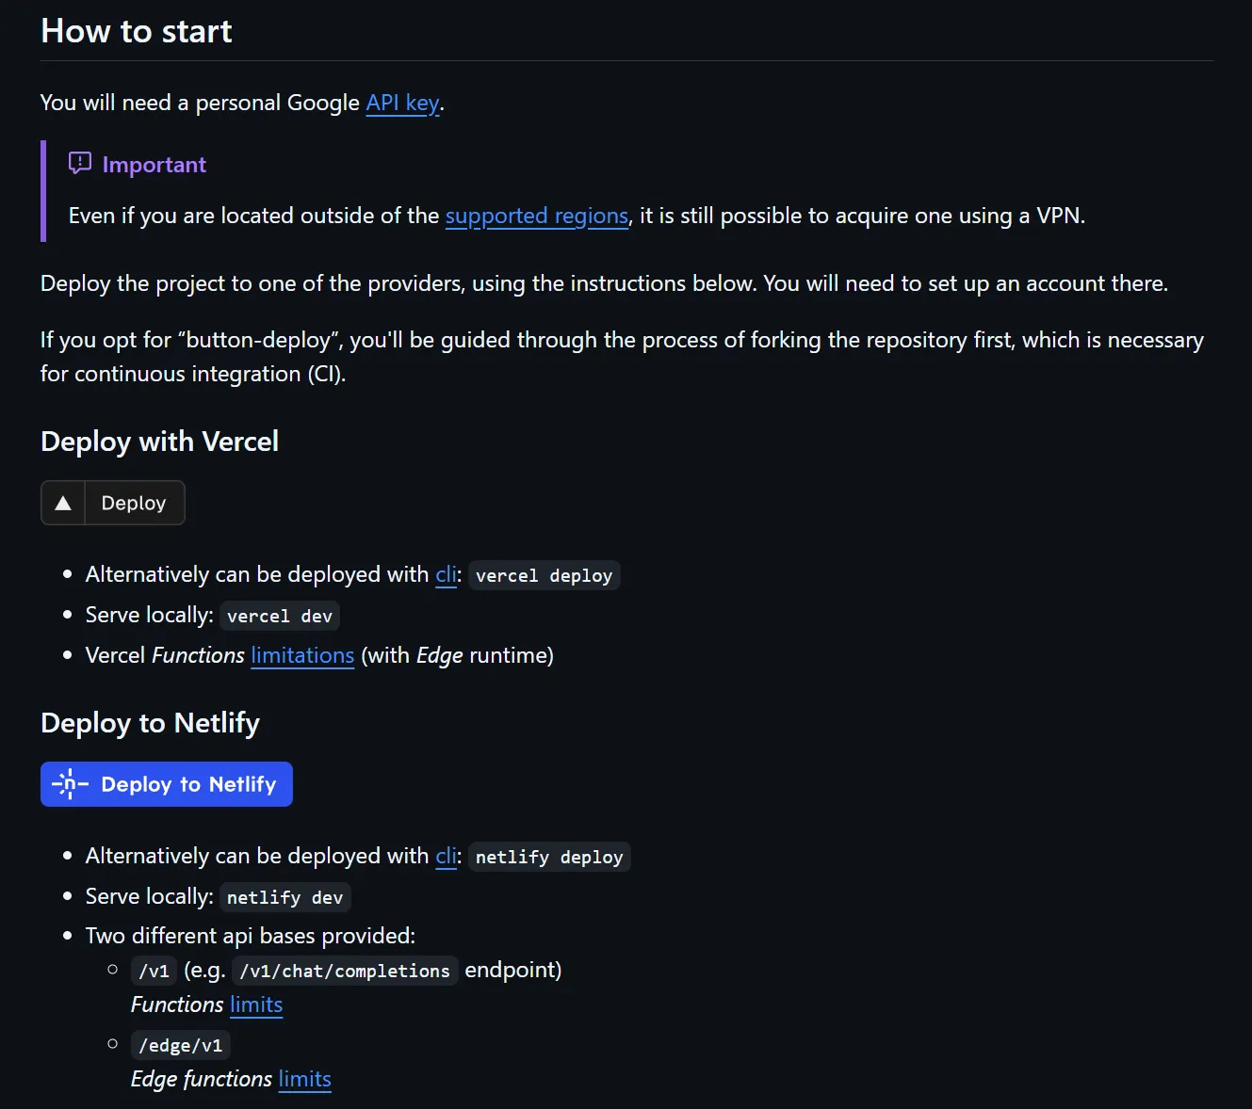Image resolution: width=1252 pixels, height=1109 pixels.
Task: Click the /v1/chat/completions endpoint code
Action: (x=345, y=971)
